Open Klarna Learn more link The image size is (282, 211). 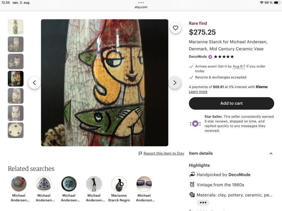[x=198, y=92]
